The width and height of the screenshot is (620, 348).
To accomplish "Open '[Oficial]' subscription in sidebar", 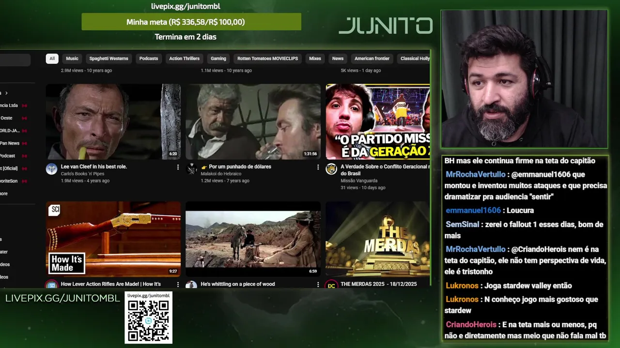I will (x=9, y=169).
